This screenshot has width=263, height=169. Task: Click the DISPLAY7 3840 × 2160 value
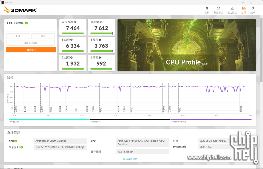click(60, 147)
